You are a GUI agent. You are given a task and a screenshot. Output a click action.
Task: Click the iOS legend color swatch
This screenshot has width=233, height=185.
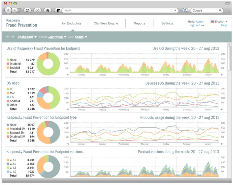click(x=8, y=97)
